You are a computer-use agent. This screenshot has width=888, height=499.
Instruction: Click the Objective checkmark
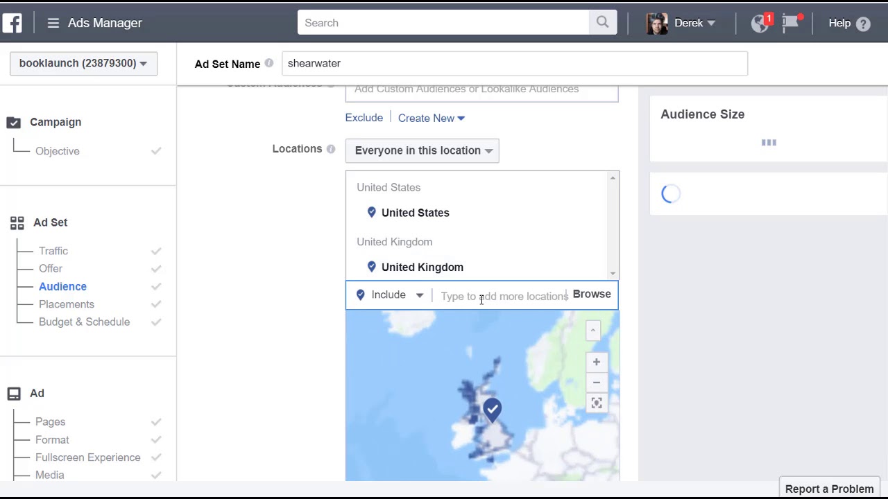pos(156,151)
